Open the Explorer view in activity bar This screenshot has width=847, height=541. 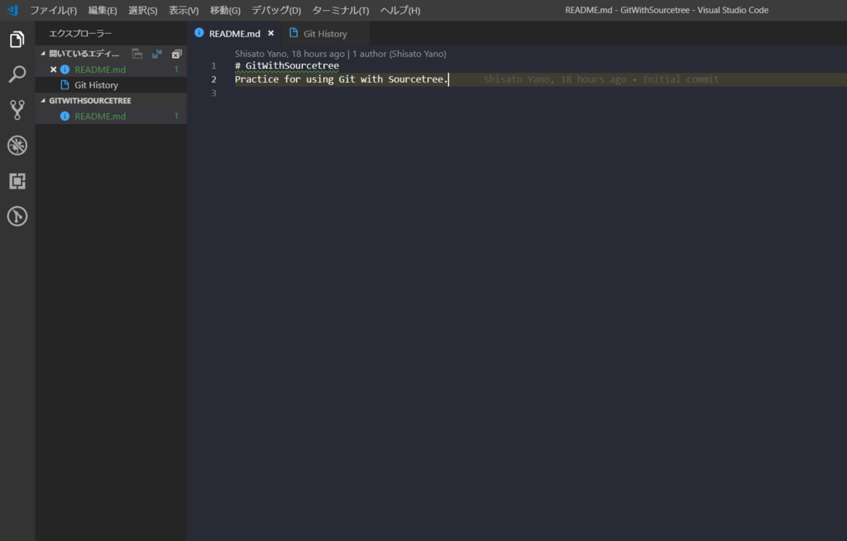click(17, 40)
